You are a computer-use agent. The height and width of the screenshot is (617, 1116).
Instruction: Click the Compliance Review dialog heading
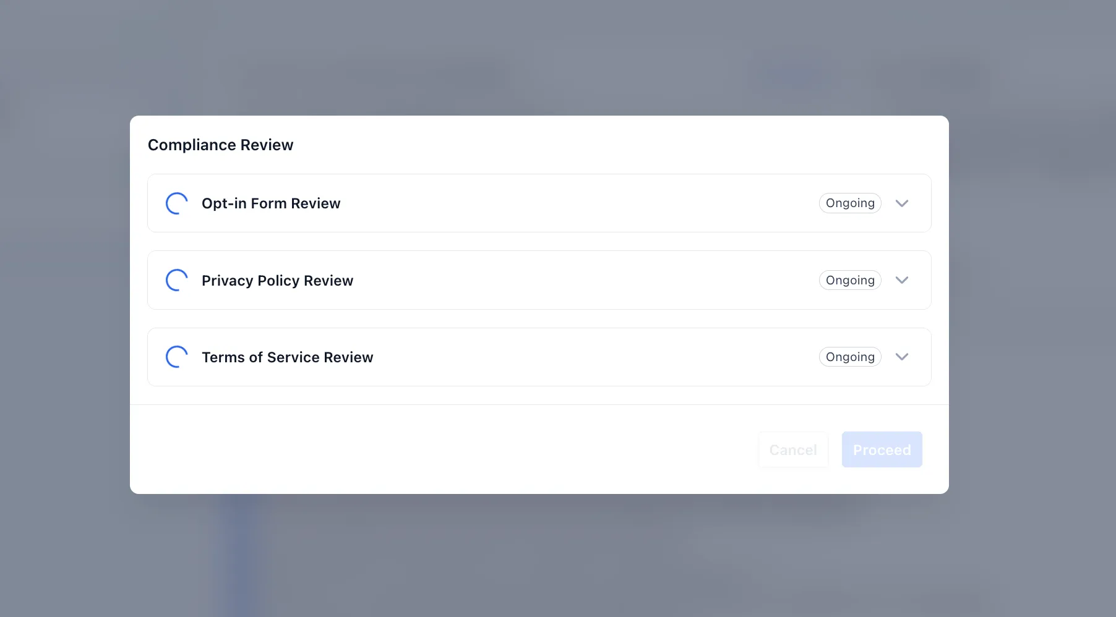click(220, 145)
